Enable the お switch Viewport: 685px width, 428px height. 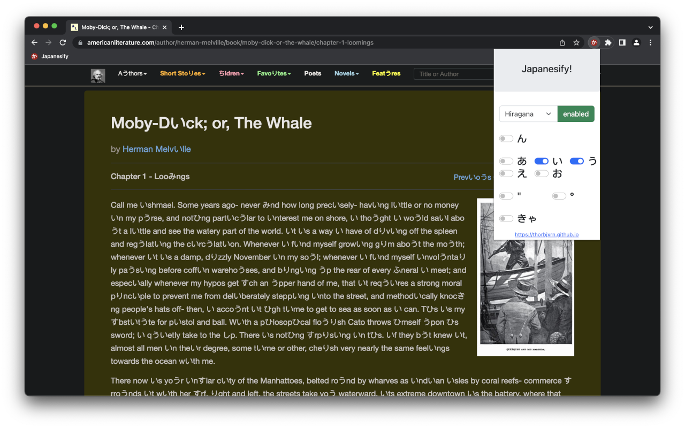point(542,173)
